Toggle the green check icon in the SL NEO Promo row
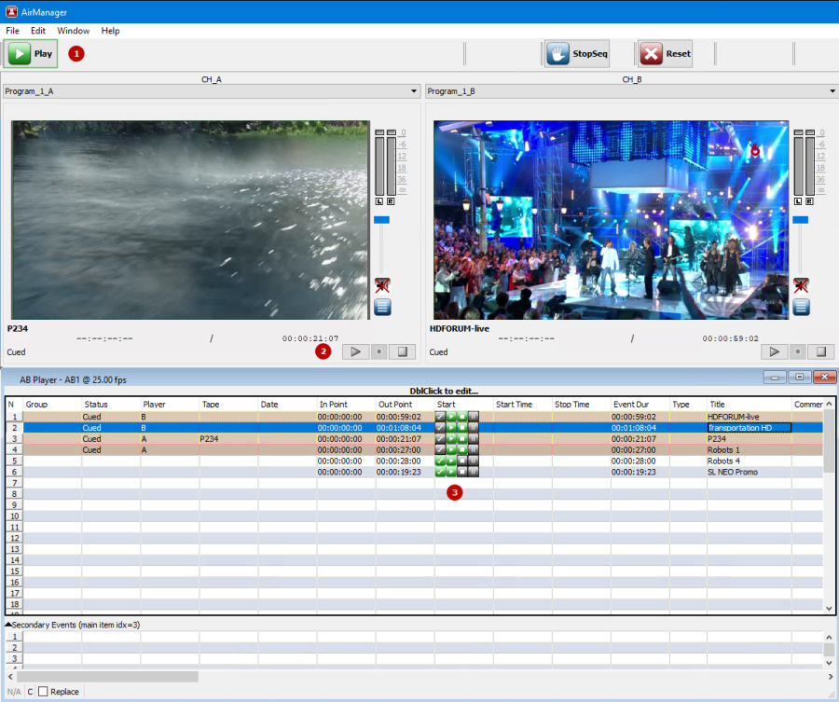Screen dimensions: 839x702 (440, 472)
